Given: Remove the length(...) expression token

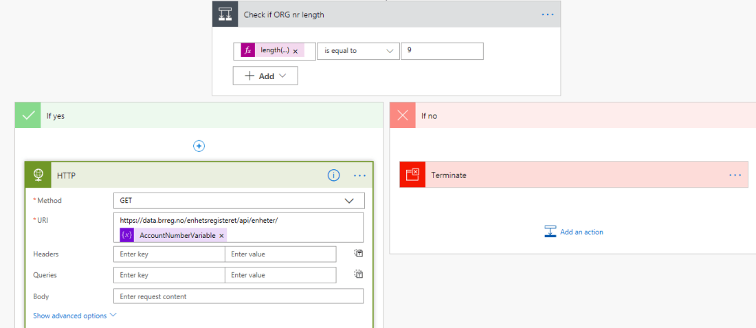Looking at the screenshot, I should [296, 51].
